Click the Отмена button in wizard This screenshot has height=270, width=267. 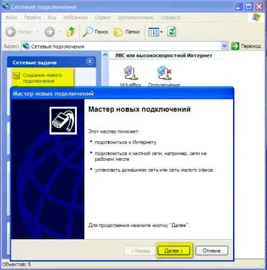click(x=212, y=250)
